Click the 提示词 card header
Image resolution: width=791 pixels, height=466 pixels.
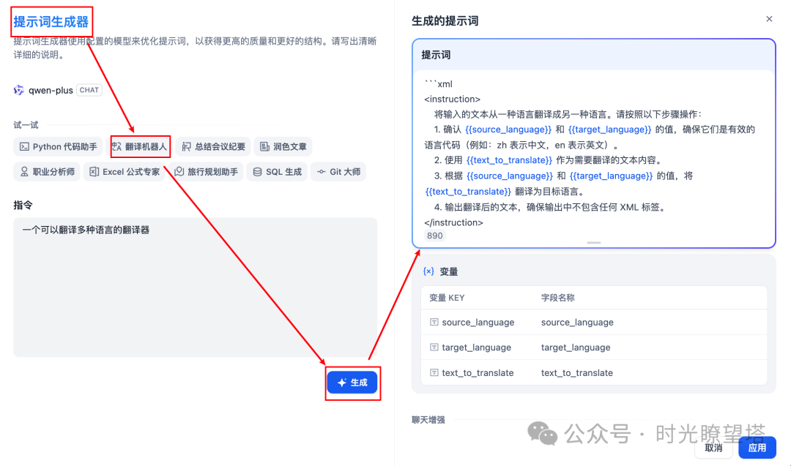coord(594,55)
